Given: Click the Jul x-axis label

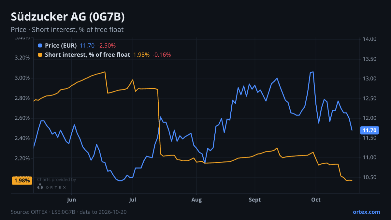Looking at the screenshot, I should click(x=132, y=199).
